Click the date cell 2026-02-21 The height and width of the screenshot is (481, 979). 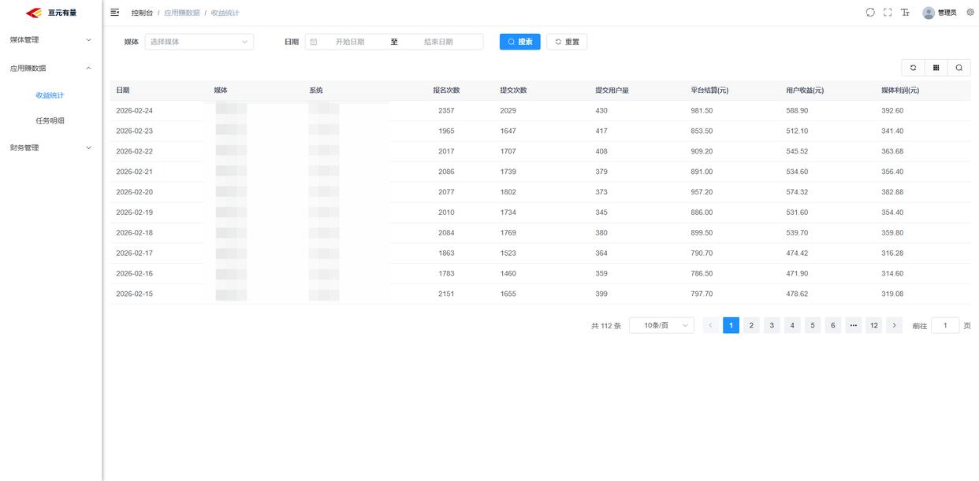click(134, 172)
